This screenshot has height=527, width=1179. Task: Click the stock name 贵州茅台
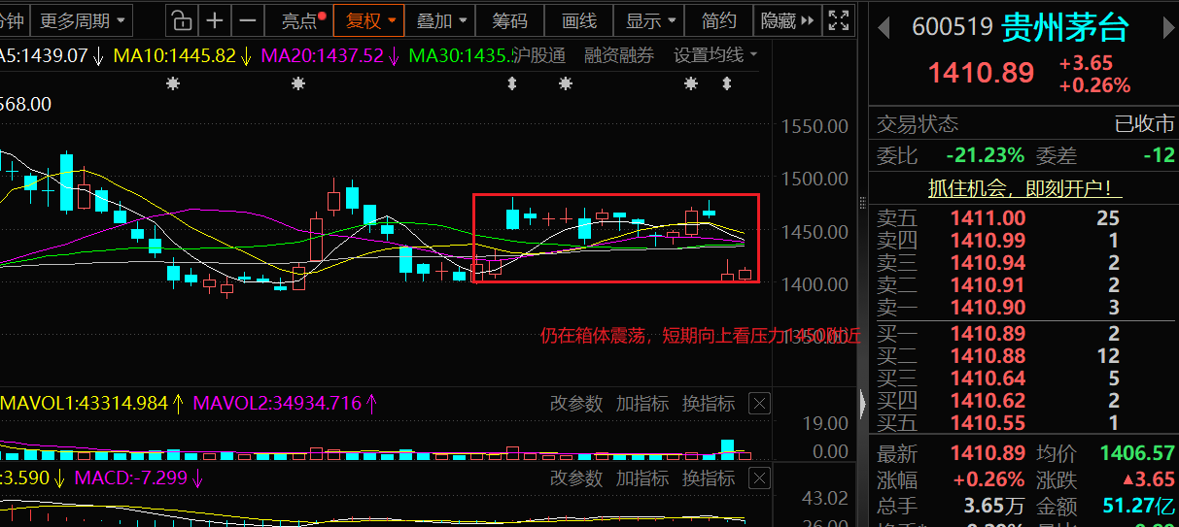(1065, 27)
